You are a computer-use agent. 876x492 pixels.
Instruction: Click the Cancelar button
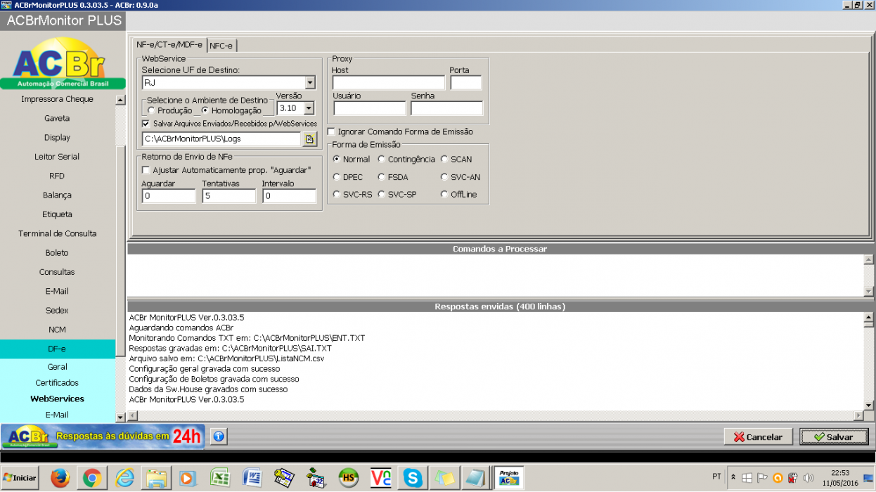[x=758, y=436]
